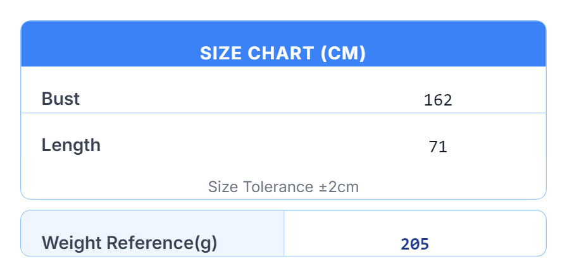The height and width of the screenshot is (278, 567).
Task: Select the Length row label
Action: click(71, 145)
